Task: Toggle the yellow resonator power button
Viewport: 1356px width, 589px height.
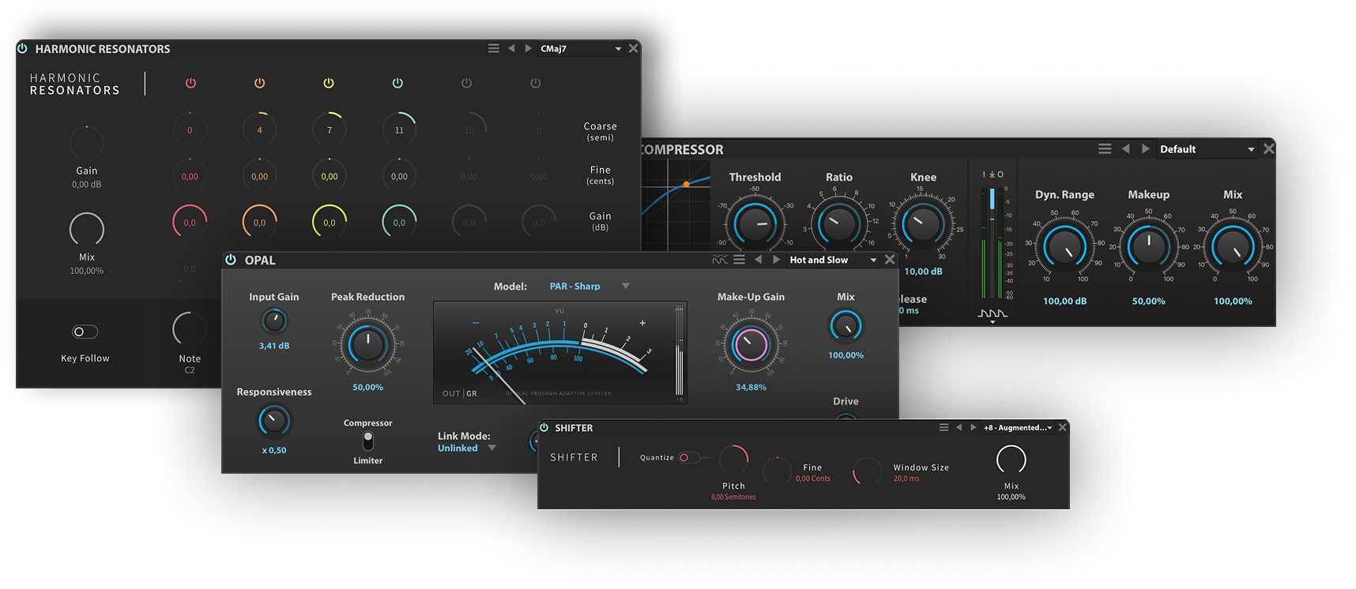Action: (329, 83)
